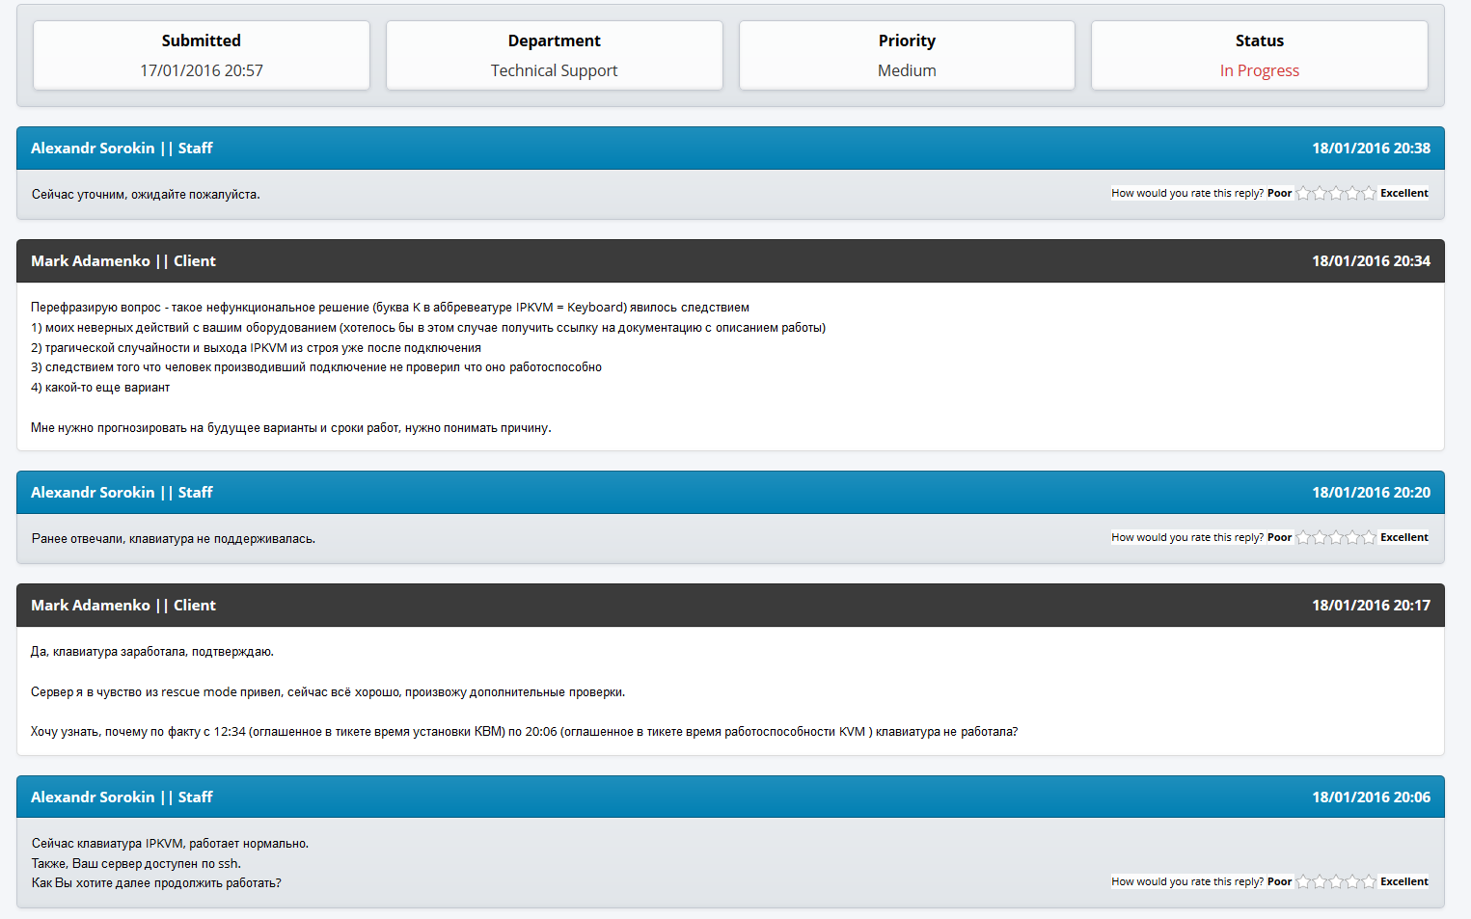Give the 20:20 staff reply one star
Viewport: 1471px width, 919px height.
1303,537
